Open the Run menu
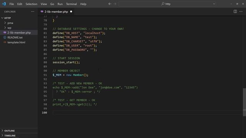This screenshot has width=246, height=138. click(x=60, y=4)
